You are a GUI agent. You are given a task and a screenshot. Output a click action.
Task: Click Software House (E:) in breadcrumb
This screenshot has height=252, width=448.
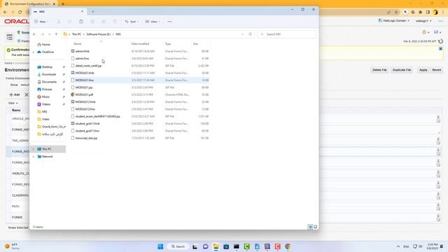pyautogui.click(x=98, y=34)
